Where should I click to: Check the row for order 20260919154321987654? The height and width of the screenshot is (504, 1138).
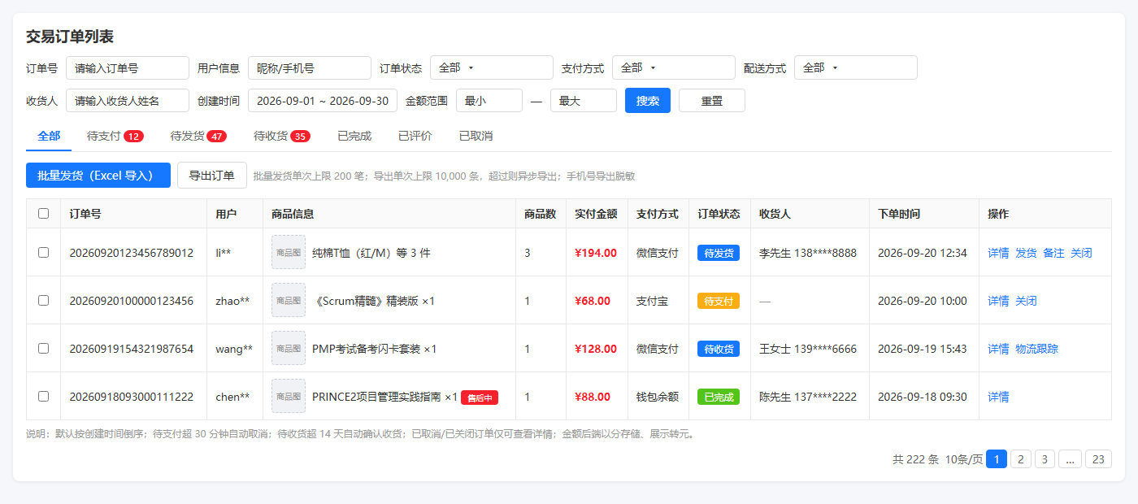(44, 349)
